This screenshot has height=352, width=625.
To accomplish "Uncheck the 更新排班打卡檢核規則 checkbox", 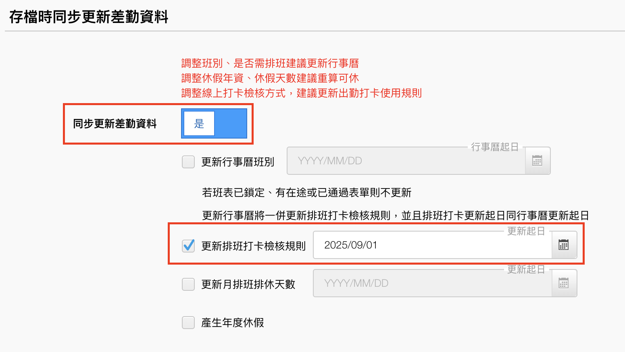I will (x=188, y=246).
